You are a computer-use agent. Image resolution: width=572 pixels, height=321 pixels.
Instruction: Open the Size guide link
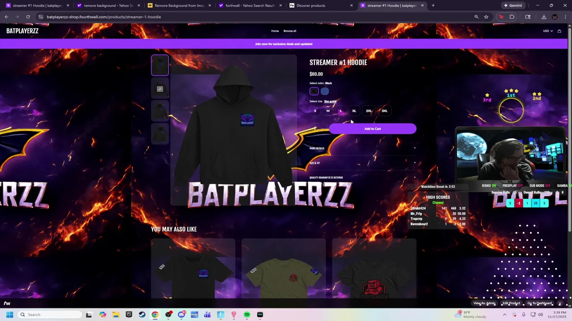point(330,101)
